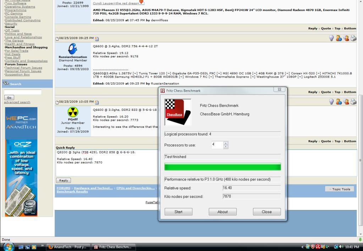Screen dimensions: 363x251
Task: Click user info icon on the 10:05 PM post
Action: tap(339, 102)
